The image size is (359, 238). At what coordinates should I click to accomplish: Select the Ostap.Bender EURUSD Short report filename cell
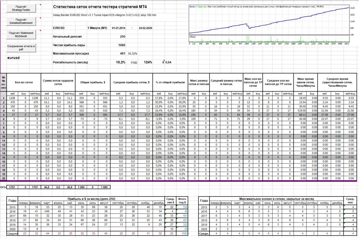click(x=104, y=15)
